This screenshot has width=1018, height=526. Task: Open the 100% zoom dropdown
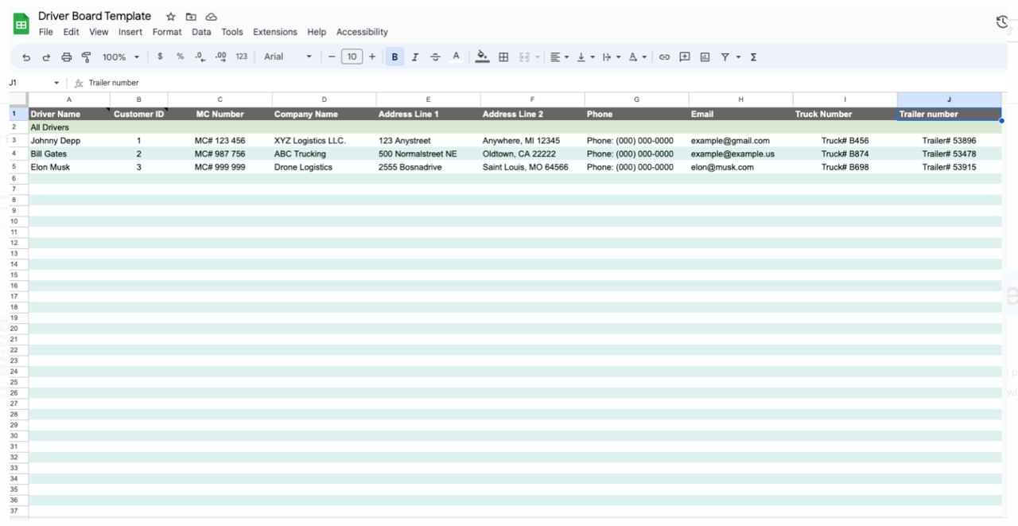[120, 57]
